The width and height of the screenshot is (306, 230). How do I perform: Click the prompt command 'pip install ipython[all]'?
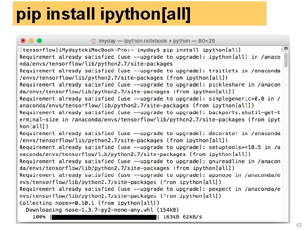pos(202,50)
